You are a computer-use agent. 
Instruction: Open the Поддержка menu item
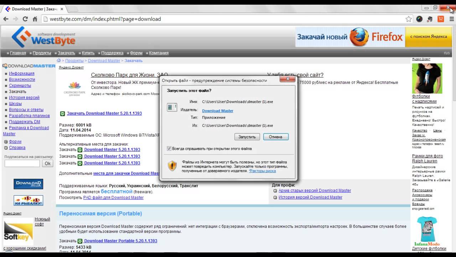(x=112, y=53)
